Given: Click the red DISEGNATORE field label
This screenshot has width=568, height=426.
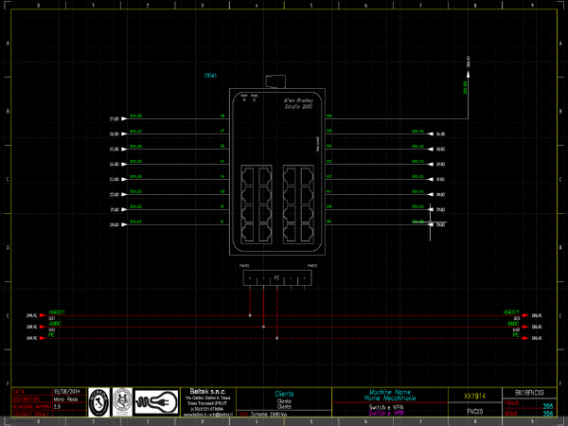Looking at the screenshot, I should tap(27, 399).
